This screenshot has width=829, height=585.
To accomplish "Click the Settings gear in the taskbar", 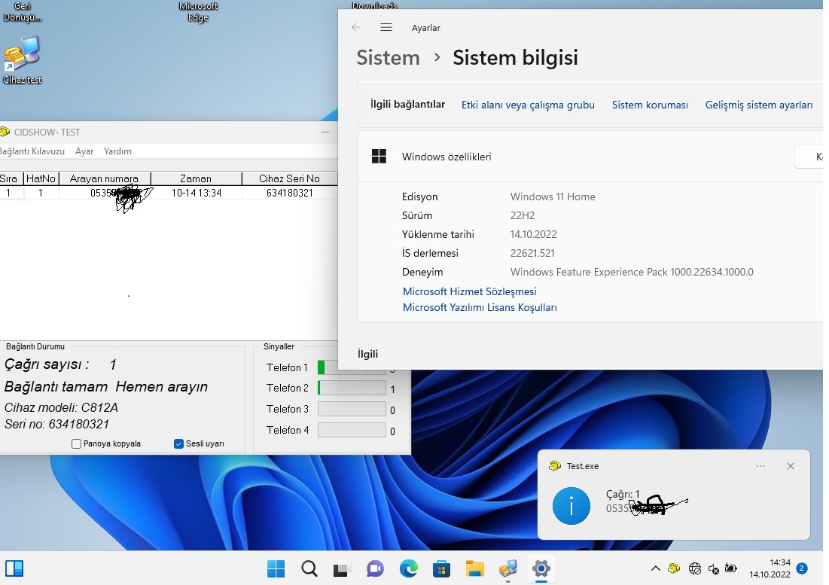I will (x=541, y=568).
